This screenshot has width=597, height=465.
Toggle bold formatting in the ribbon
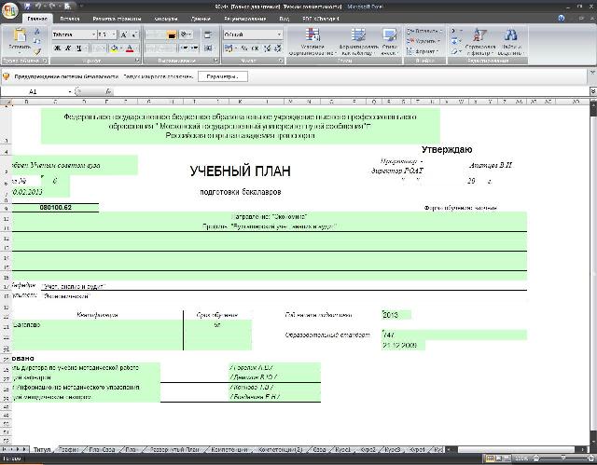[x=57, y=48]
